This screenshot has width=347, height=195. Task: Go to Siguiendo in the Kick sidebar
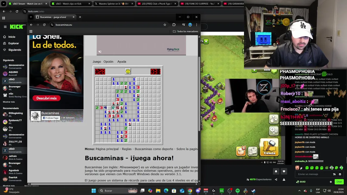(x=15, y=50)
